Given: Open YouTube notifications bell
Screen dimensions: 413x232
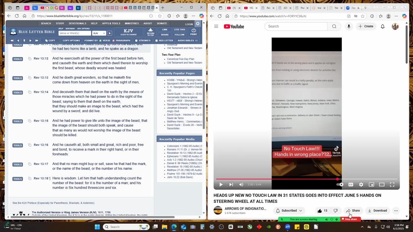Looking at the screenshot, I should (x=383, y=26).
